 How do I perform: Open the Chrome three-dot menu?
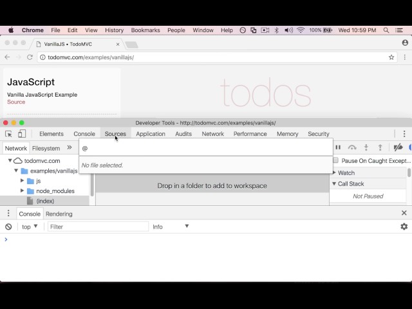[x=405, y=57]
